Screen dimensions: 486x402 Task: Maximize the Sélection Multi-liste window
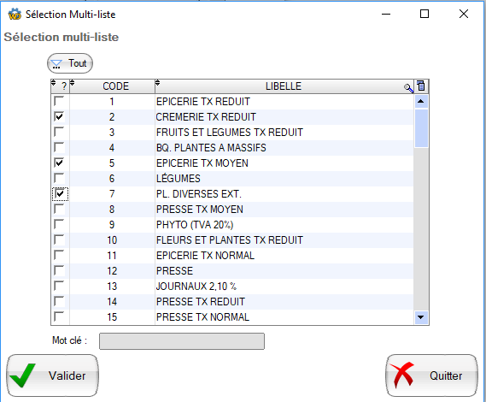(425, 14)
